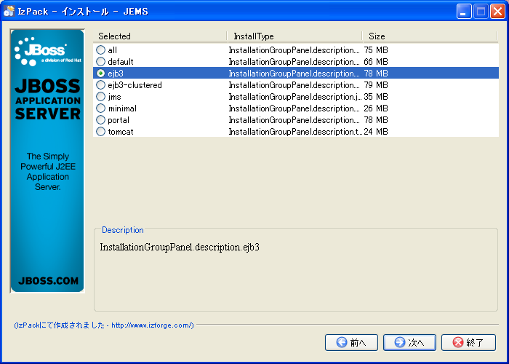Choose the 'default' install group option
509x364 pixels.
coord(100,62)
